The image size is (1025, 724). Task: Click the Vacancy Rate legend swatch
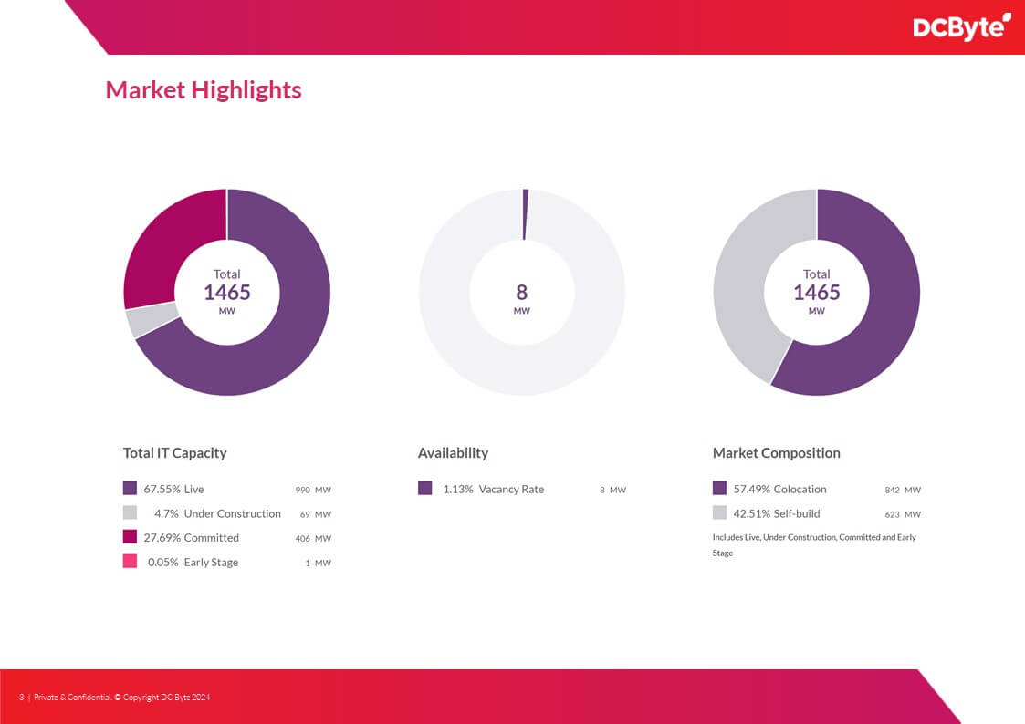click(424, 489)
